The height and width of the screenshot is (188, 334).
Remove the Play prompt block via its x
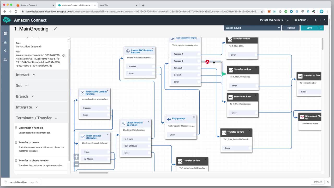[x=194, y=117]
